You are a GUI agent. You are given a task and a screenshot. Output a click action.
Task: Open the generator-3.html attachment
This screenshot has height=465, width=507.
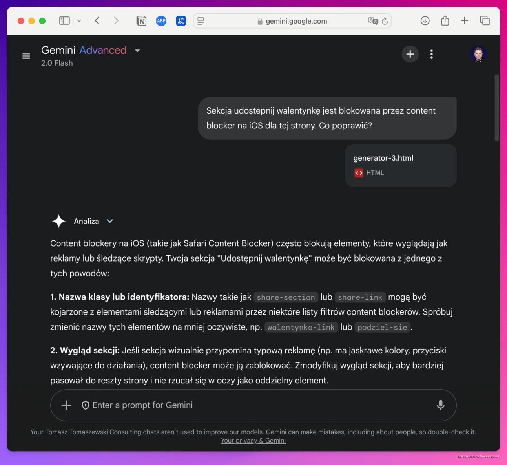pos(401,165)
